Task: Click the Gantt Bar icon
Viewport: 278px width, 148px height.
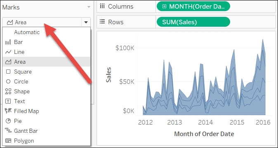Action: click(x=8, y=131)
